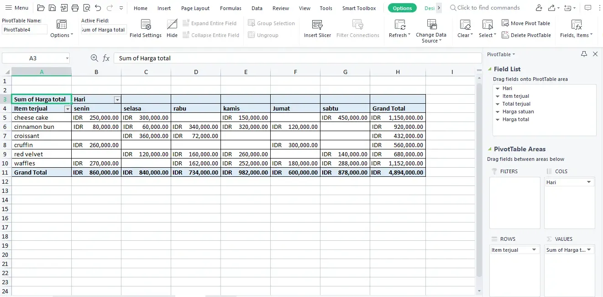Click the Group Selection icon

tap(271, 23)
